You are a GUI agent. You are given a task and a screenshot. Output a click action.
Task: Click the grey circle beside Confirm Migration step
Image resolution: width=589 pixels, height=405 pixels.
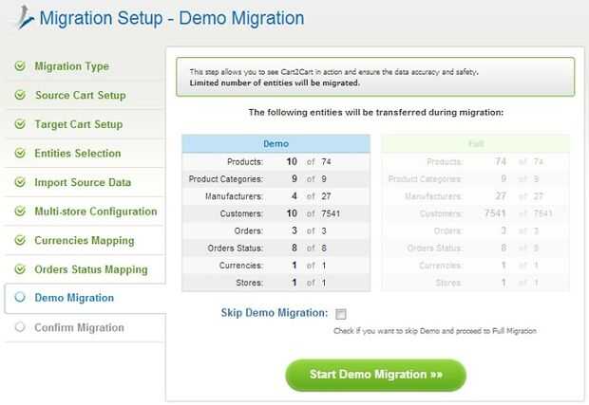tap(20, 327)
